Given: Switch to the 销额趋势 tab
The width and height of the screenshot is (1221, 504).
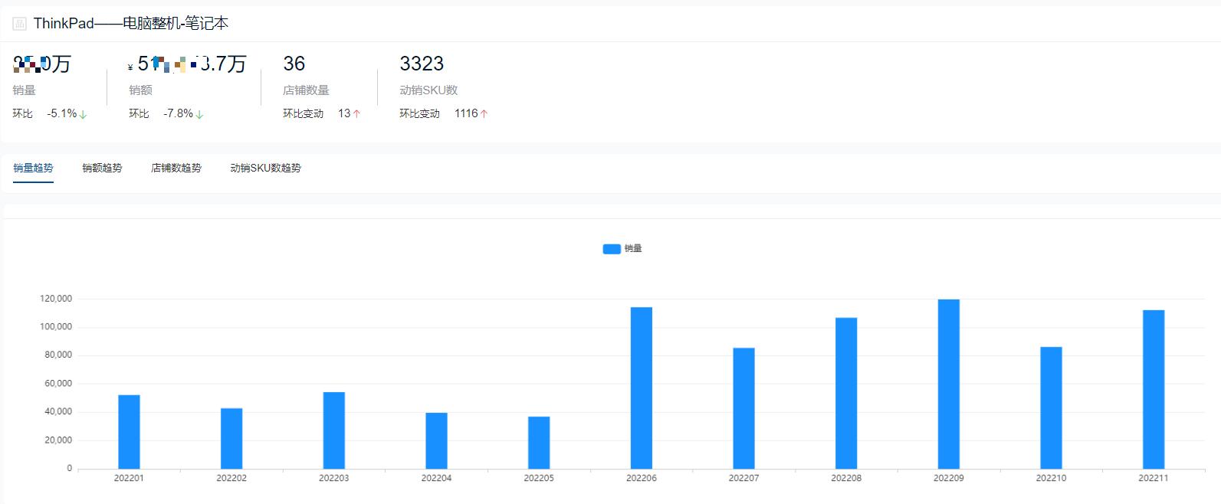Looking at the screenshot, I should [102, 168].
